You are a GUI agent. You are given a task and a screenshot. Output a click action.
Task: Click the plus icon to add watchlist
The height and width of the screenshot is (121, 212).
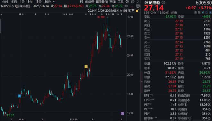pyautogui.click(x=210, y=13)
